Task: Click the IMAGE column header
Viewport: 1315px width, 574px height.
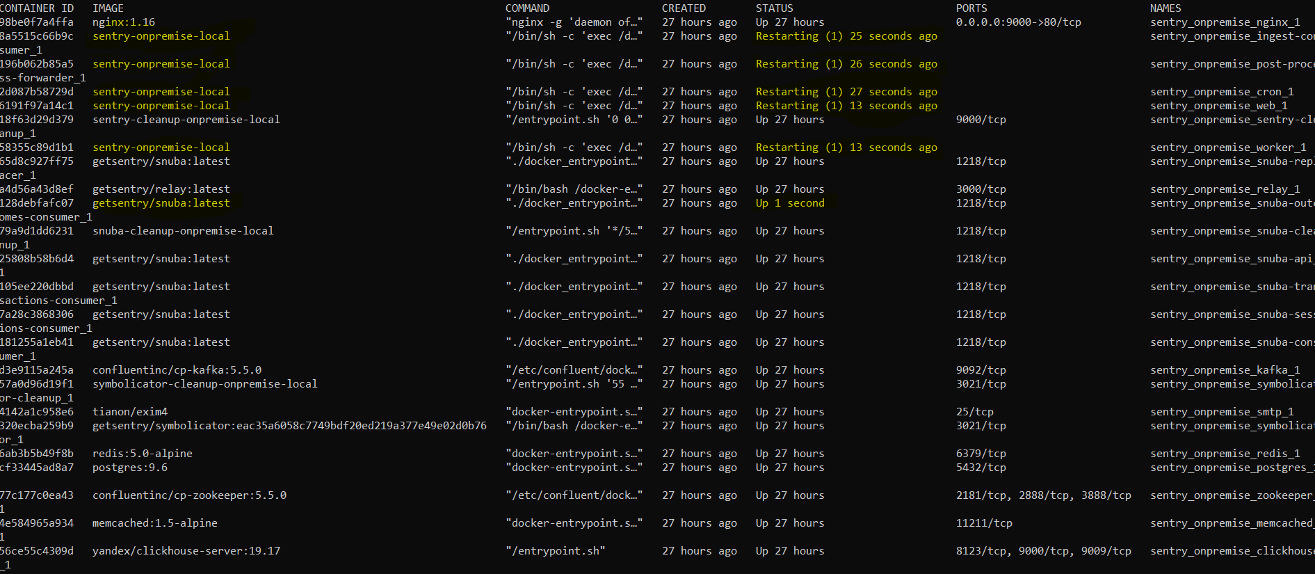Action: (x=108, y=8)
